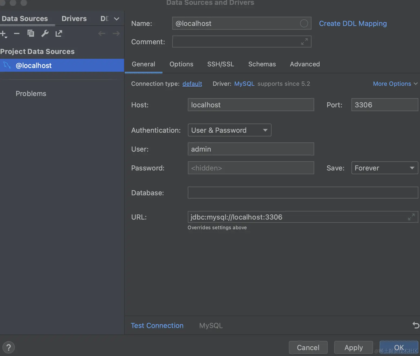Image resolution: width=420 pixels, height=356 pixels.
Task: Open driver settings wrench icon
Action: pos(45,33)
